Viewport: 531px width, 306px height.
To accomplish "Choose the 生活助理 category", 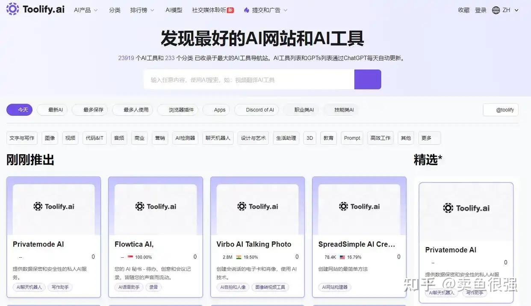I will pos(286,138).
